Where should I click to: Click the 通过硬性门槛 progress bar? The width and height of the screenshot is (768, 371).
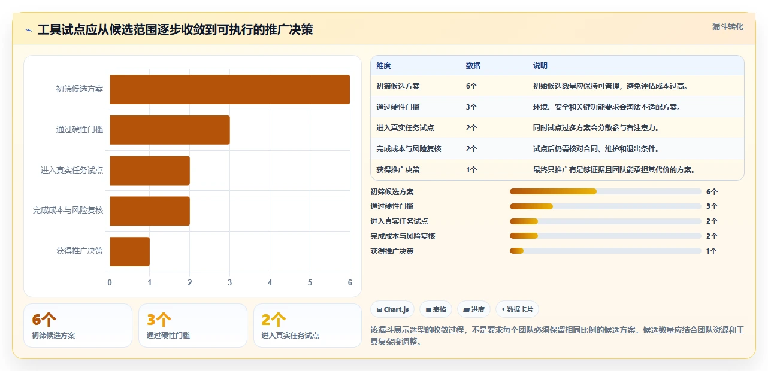(x=605, y=206)
